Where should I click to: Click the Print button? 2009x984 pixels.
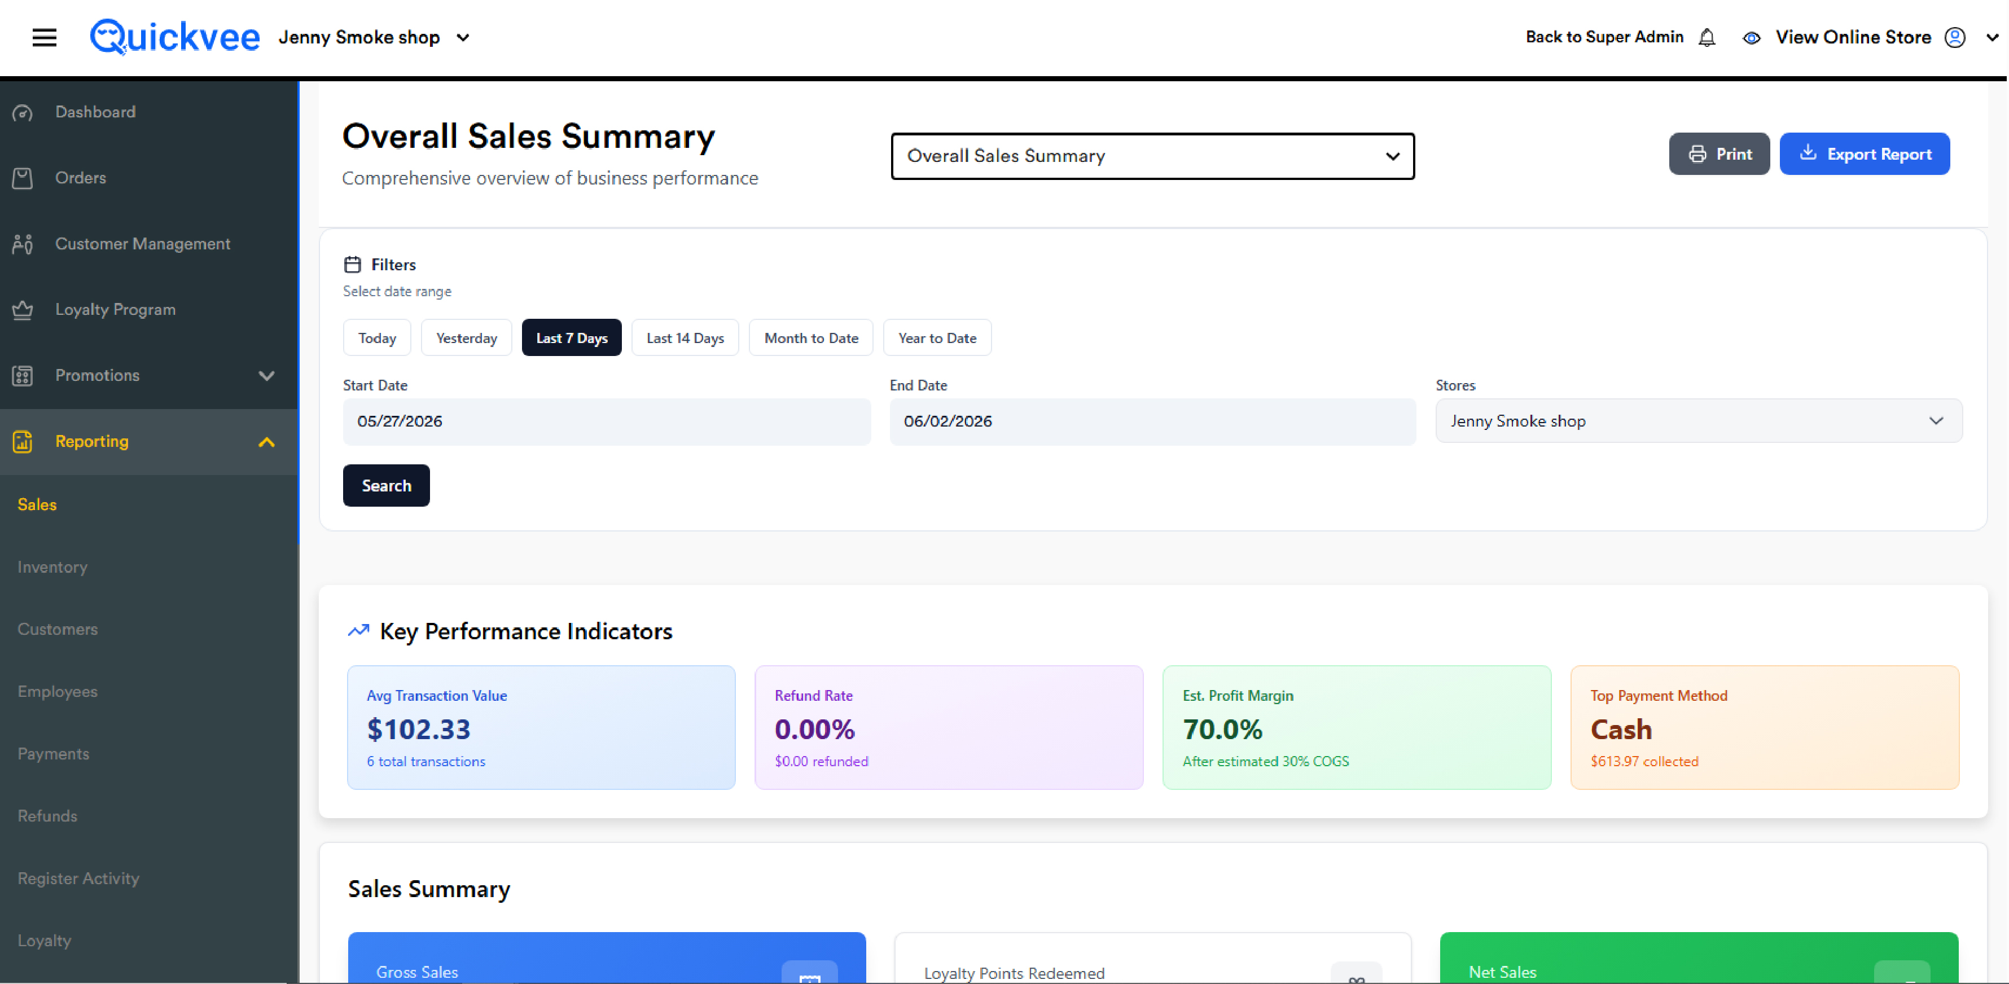click(x=1719, y=155)
